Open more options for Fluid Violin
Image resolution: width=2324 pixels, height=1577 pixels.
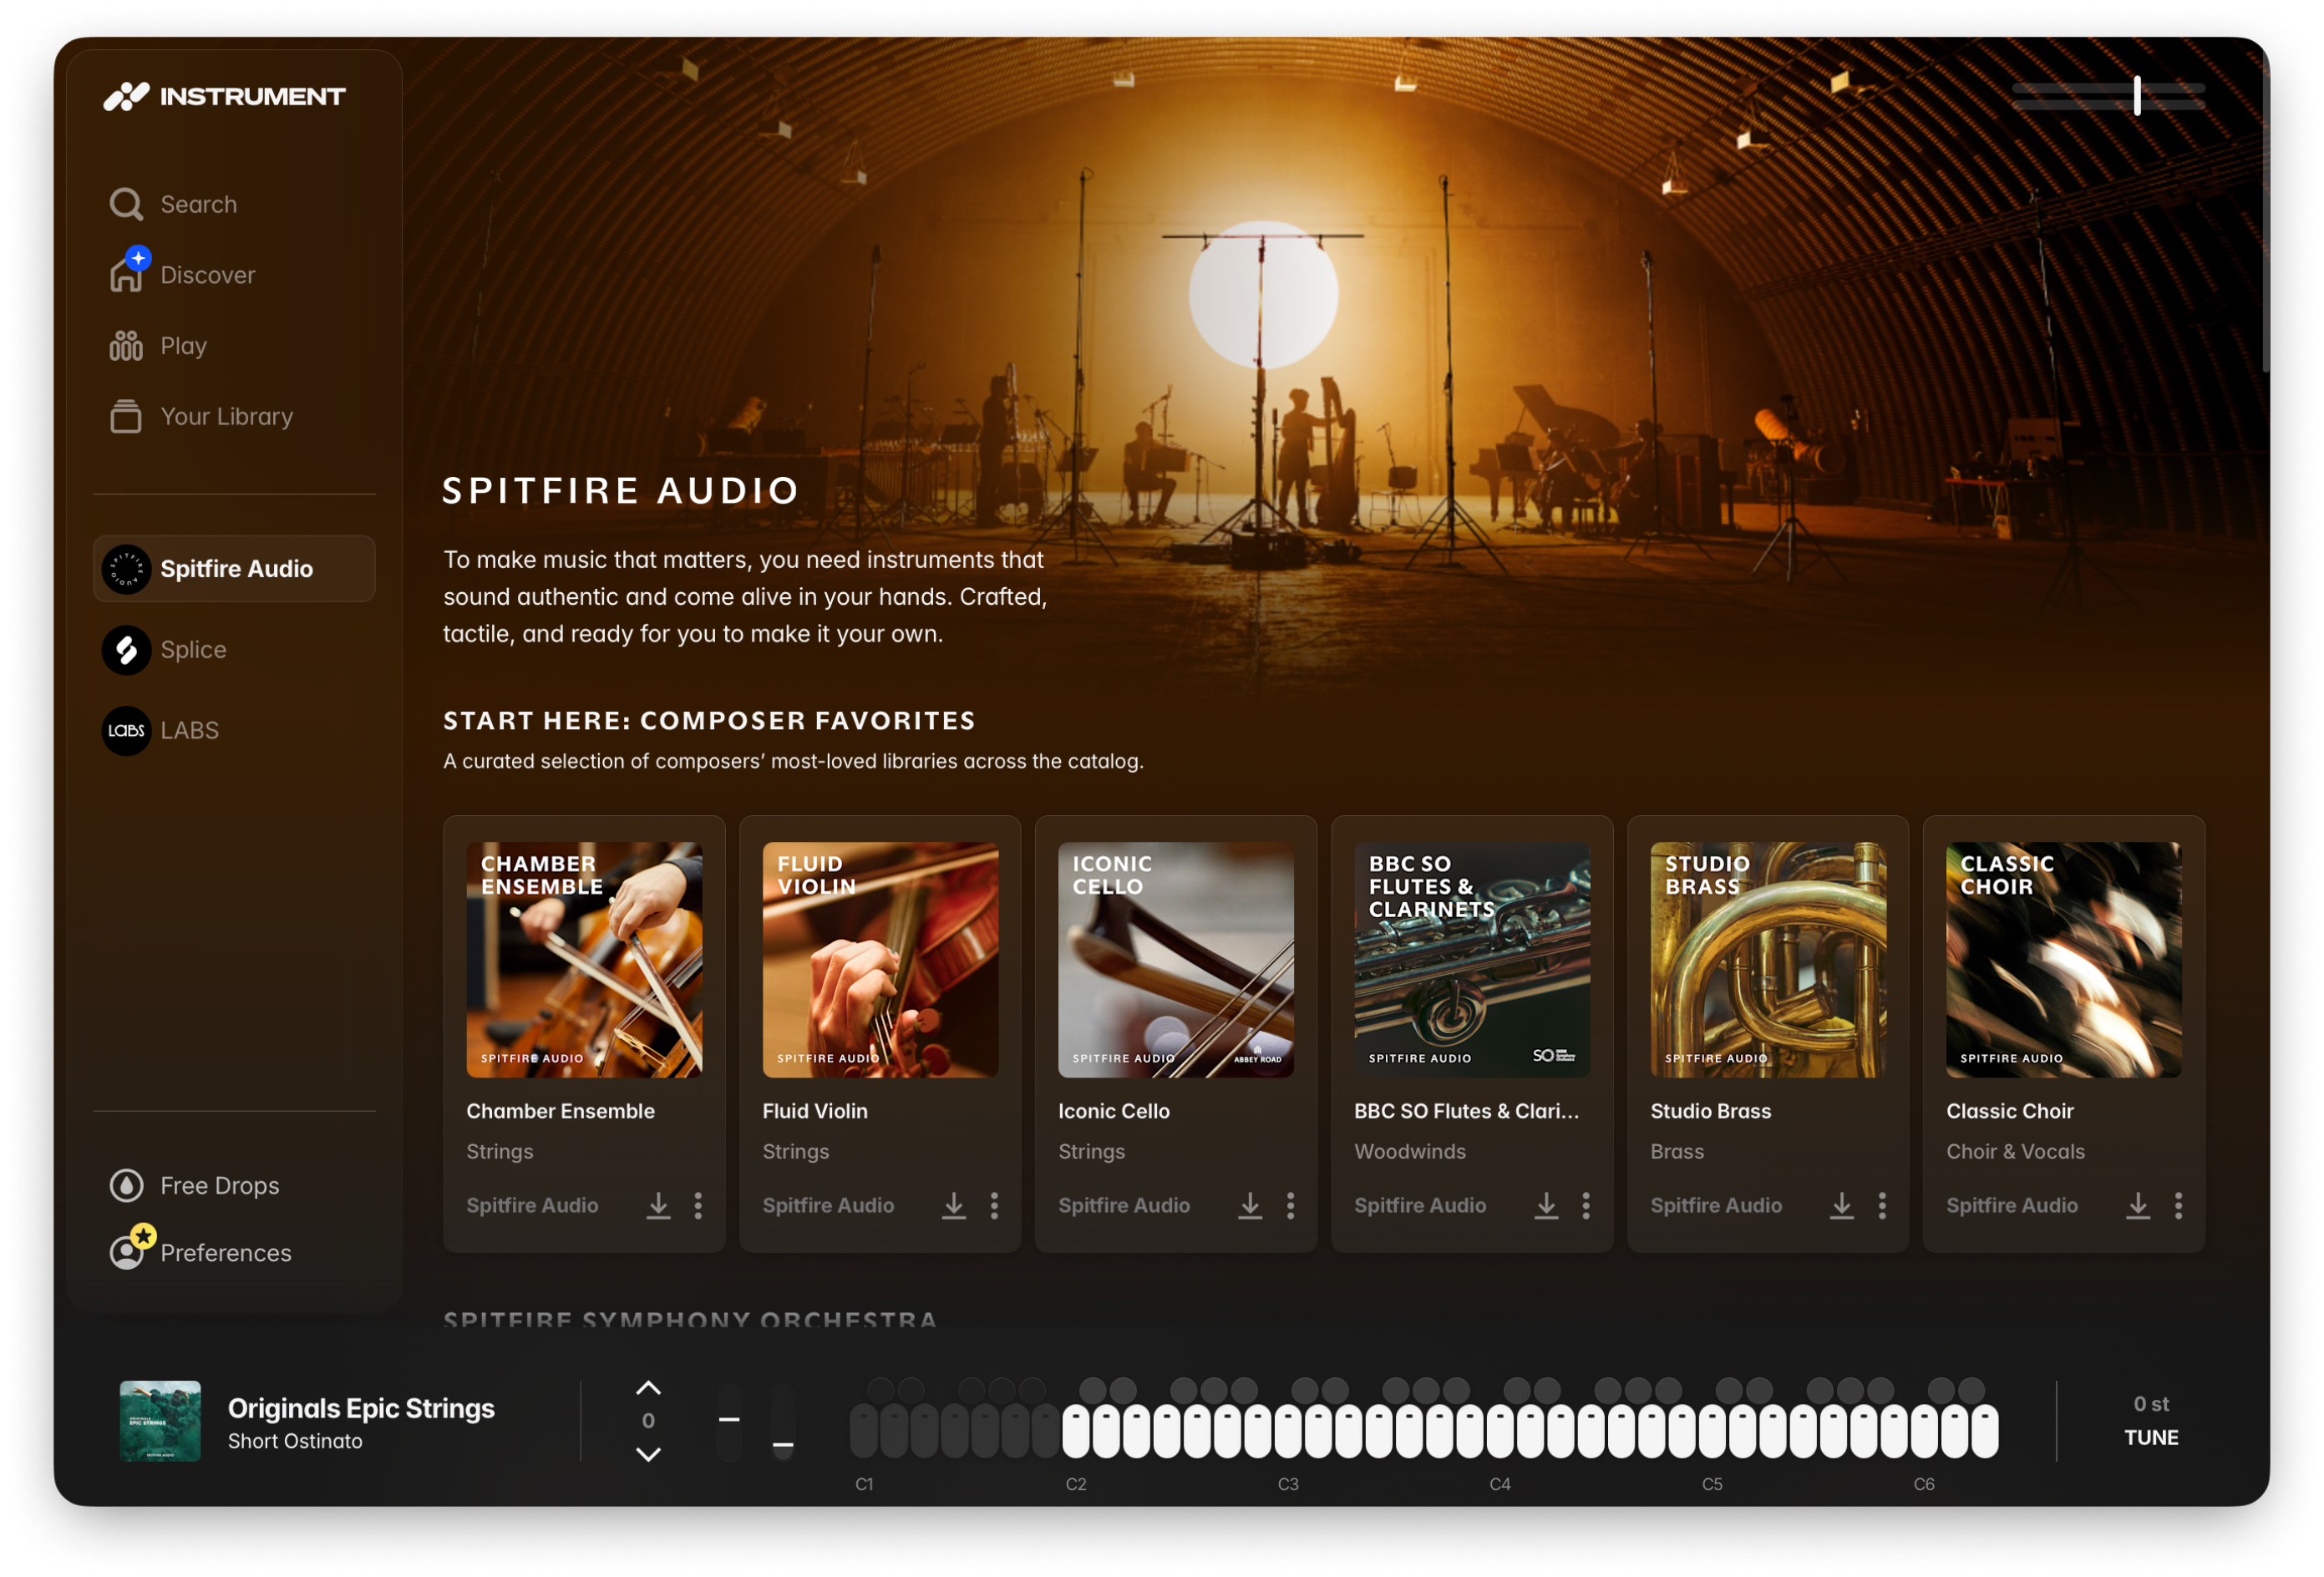pyautogui.click(x=994, y=1205)
